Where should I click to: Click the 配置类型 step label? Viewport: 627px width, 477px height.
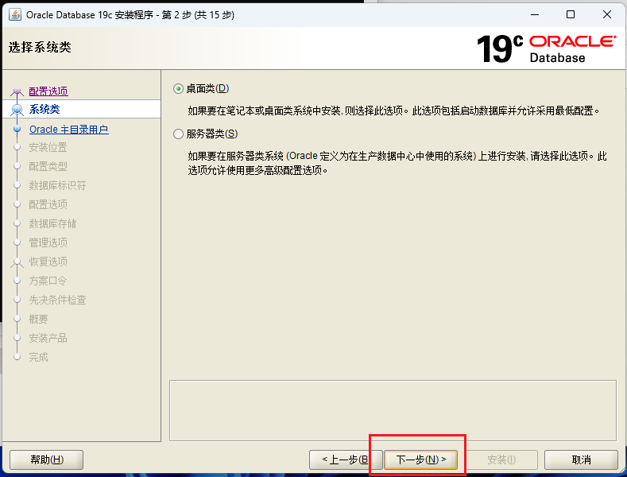point(48,166)
